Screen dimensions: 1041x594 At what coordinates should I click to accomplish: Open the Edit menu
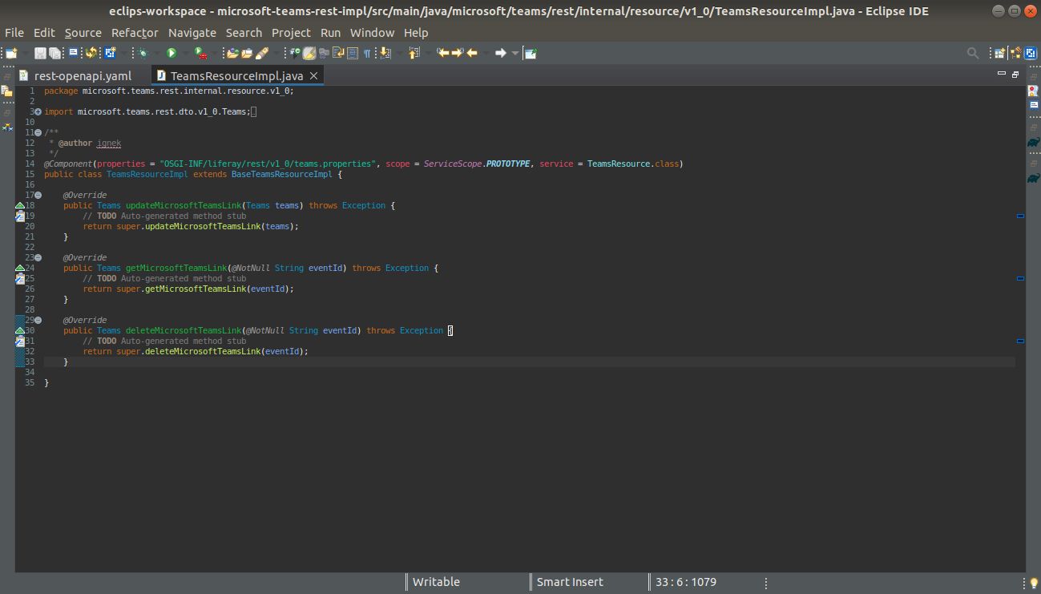tap(44, 33)
